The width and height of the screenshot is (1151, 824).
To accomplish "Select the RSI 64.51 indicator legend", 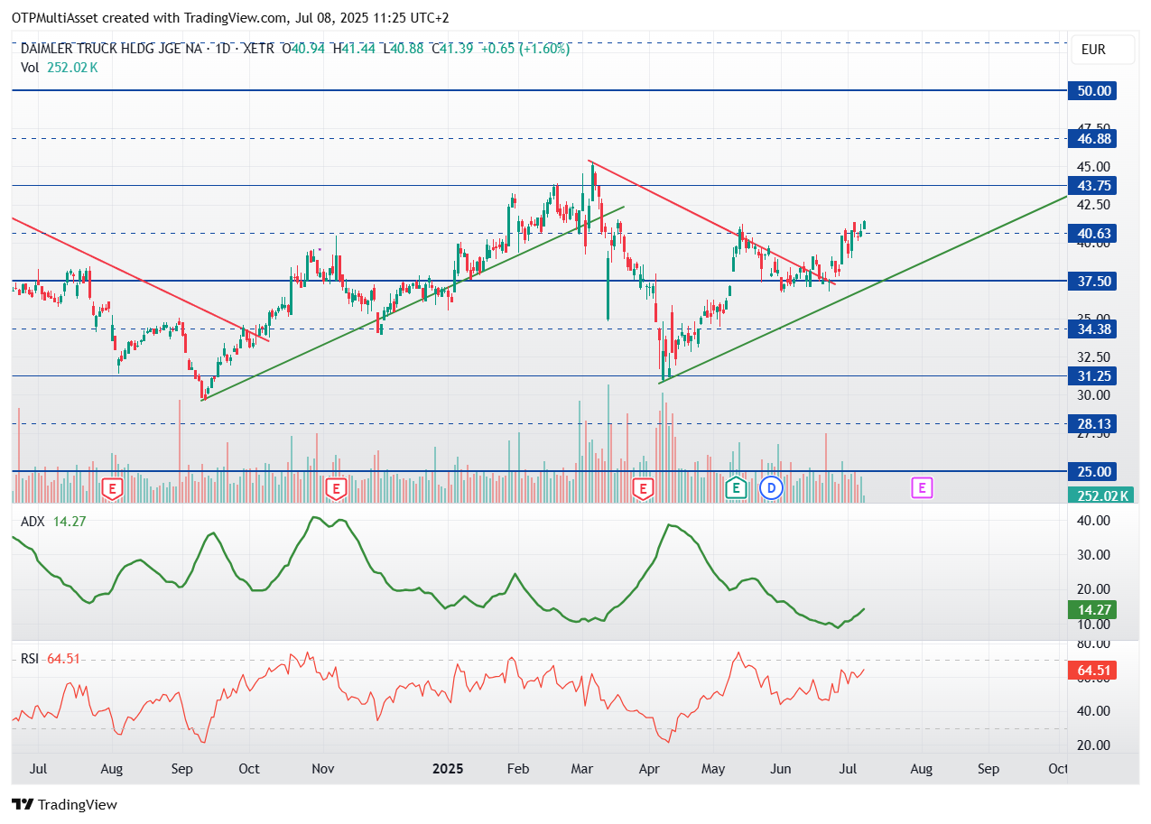I will pos(51,659).
